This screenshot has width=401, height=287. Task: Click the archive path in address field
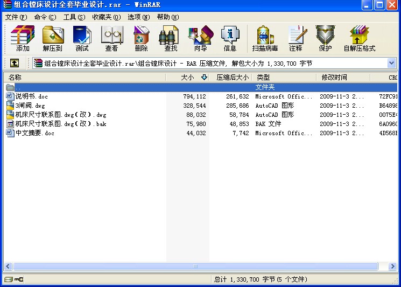[x=178, y=63]
